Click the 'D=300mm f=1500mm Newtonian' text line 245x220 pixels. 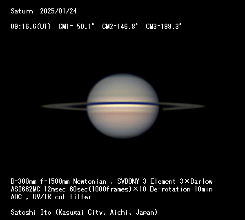point(111,181)
